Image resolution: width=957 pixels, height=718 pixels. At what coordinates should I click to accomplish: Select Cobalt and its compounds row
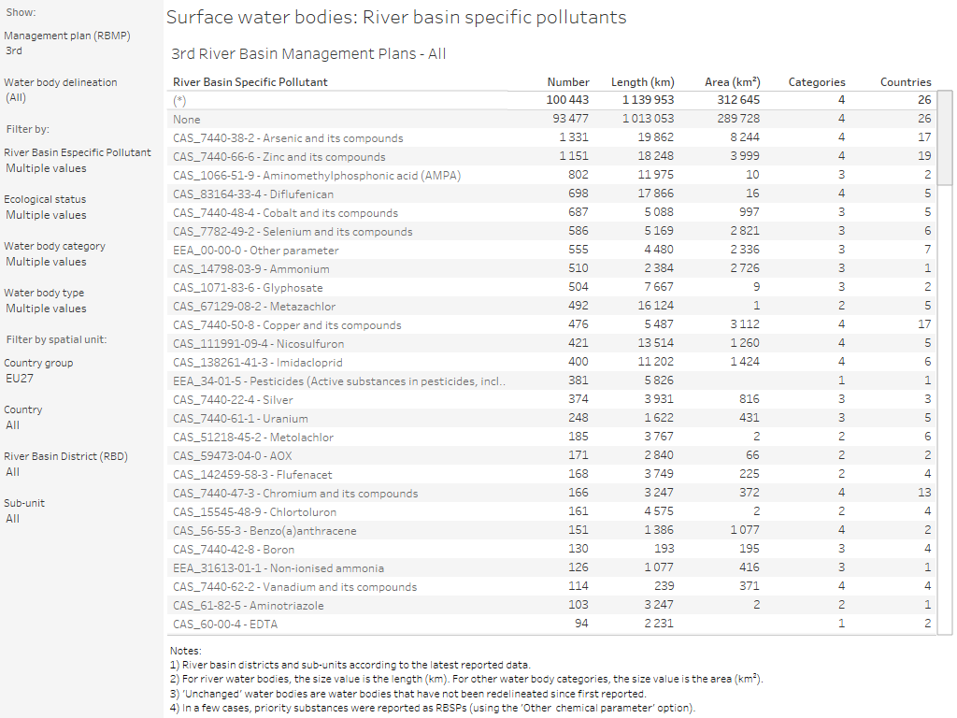551,212
